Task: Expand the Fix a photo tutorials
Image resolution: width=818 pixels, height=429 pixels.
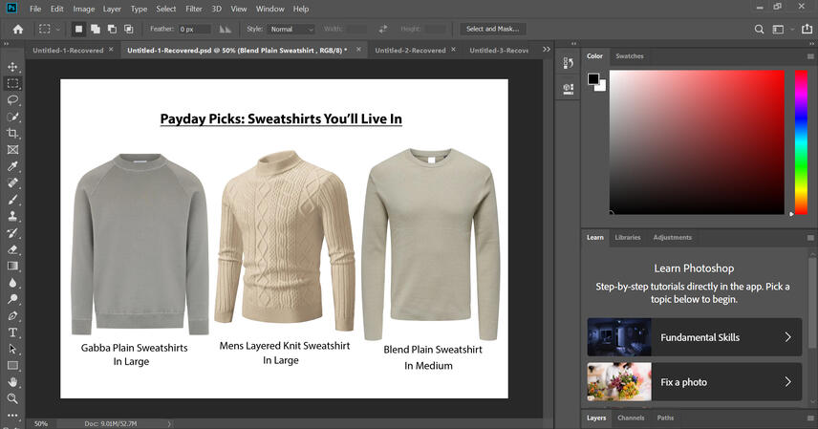Action: [x=695, y=382]
